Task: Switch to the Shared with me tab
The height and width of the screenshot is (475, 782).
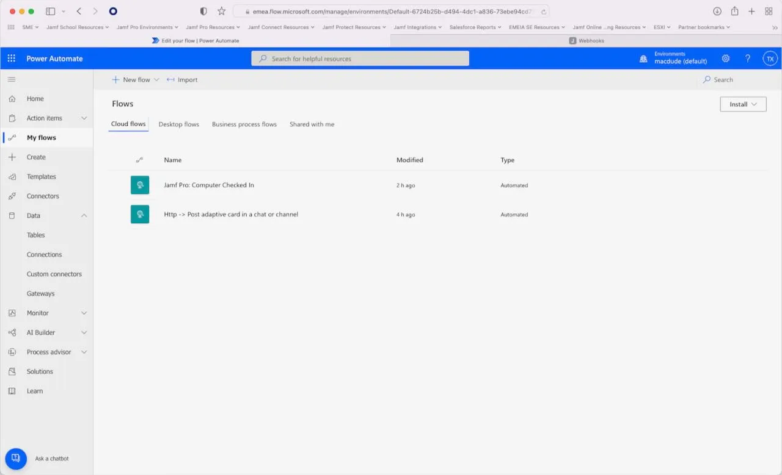Action: pos(312,124)
